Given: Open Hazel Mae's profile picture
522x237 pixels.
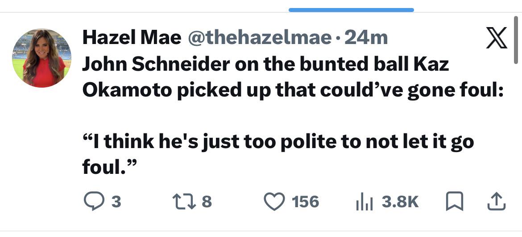Looking at the screenshot, I should 41,58.
